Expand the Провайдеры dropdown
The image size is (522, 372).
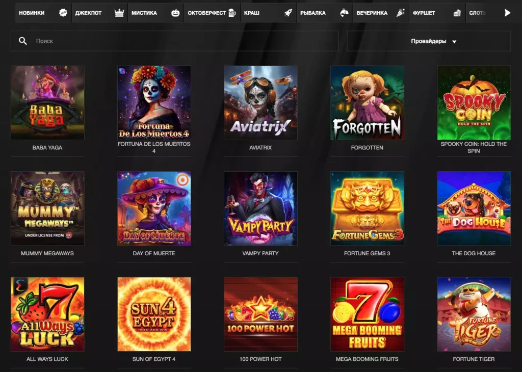[x=433, y=41]
